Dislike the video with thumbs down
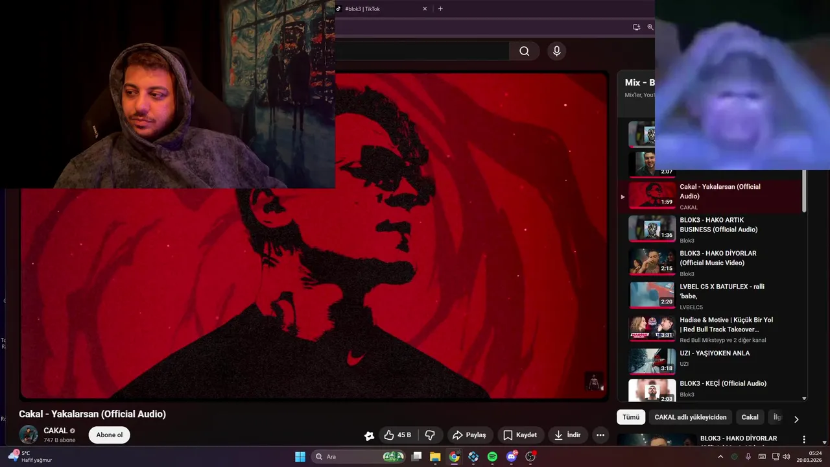 point(430,435)
